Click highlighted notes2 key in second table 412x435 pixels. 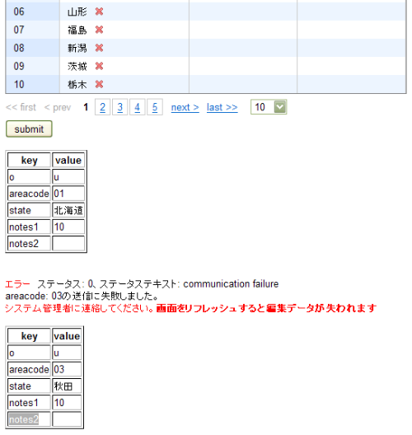(24, 419)
